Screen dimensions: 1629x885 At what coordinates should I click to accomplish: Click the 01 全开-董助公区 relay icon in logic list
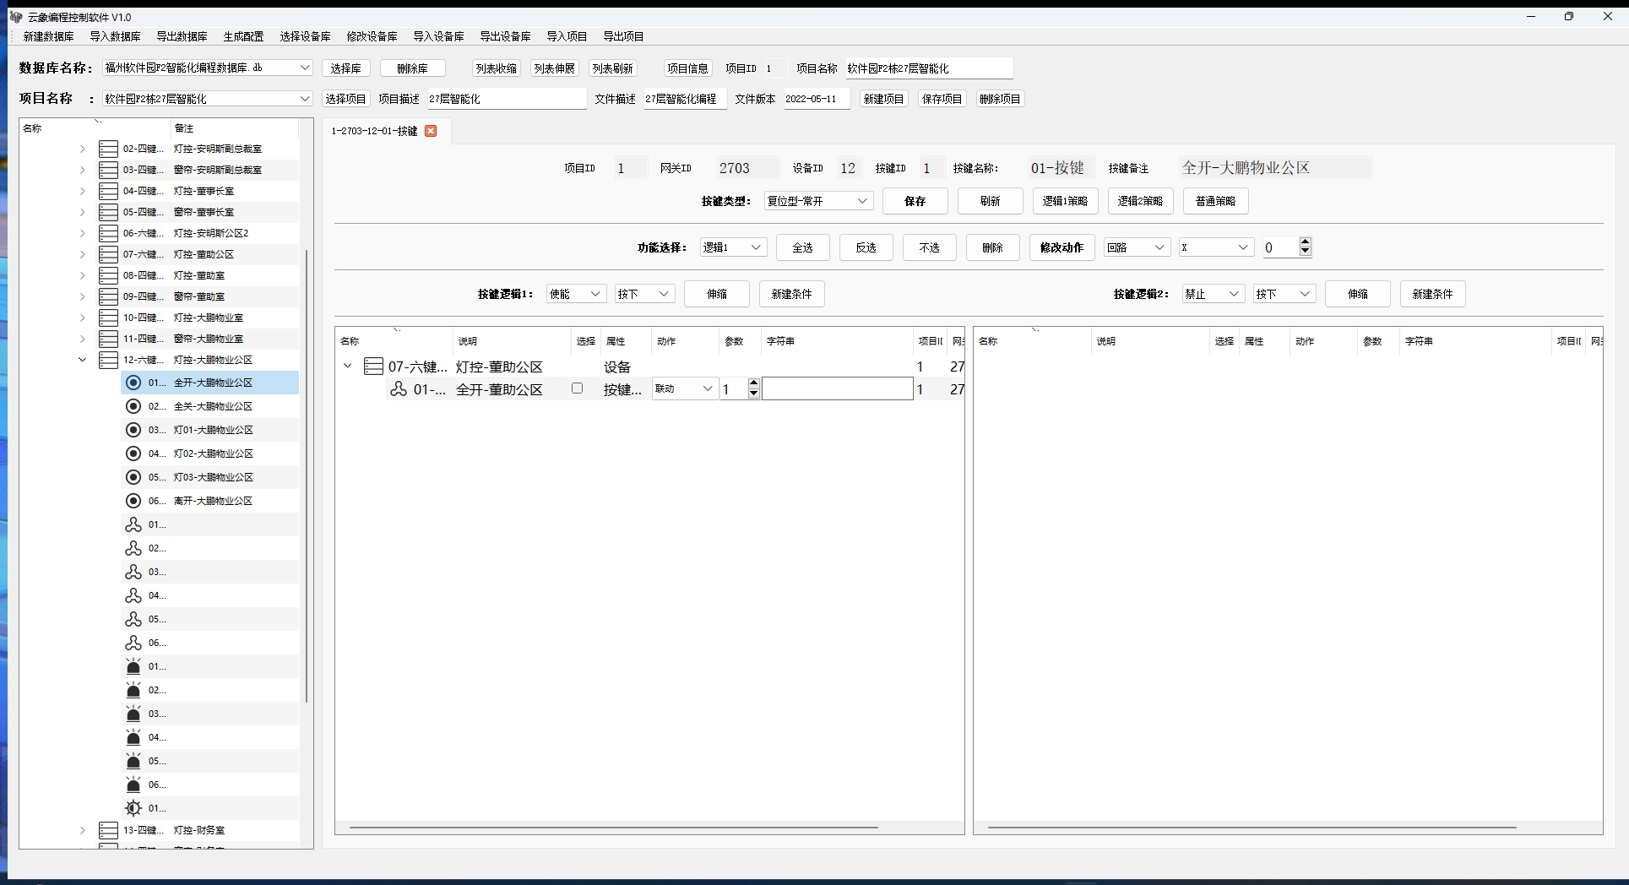[x=399, y=389]
